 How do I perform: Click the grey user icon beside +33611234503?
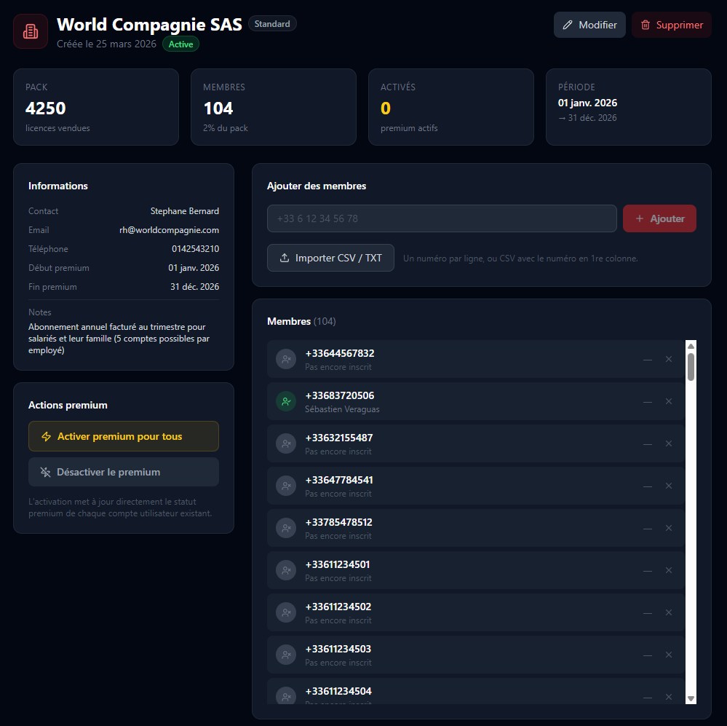pos(286,655)
